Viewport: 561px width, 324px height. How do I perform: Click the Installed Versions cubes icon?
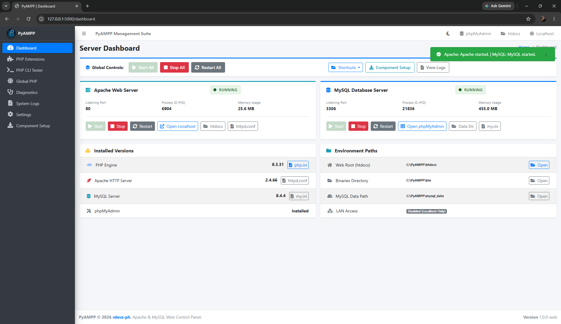[x=88, y=151]
